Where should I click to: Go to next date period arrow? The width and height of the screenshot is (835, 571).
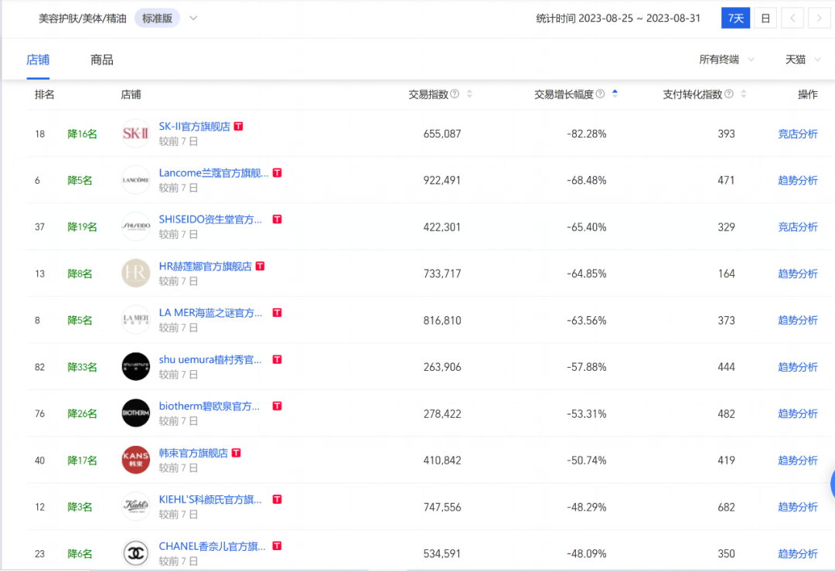click(819, 18)
